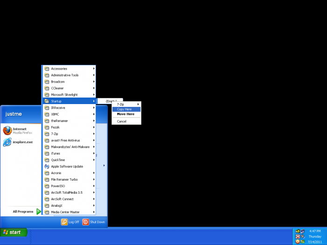Open All Programs
The image size is (327, 245).
click(x=27, y=211)
